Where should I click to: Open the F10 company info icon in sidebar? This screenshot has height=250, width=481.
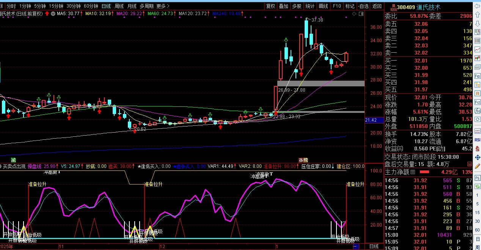pos(477,76)
